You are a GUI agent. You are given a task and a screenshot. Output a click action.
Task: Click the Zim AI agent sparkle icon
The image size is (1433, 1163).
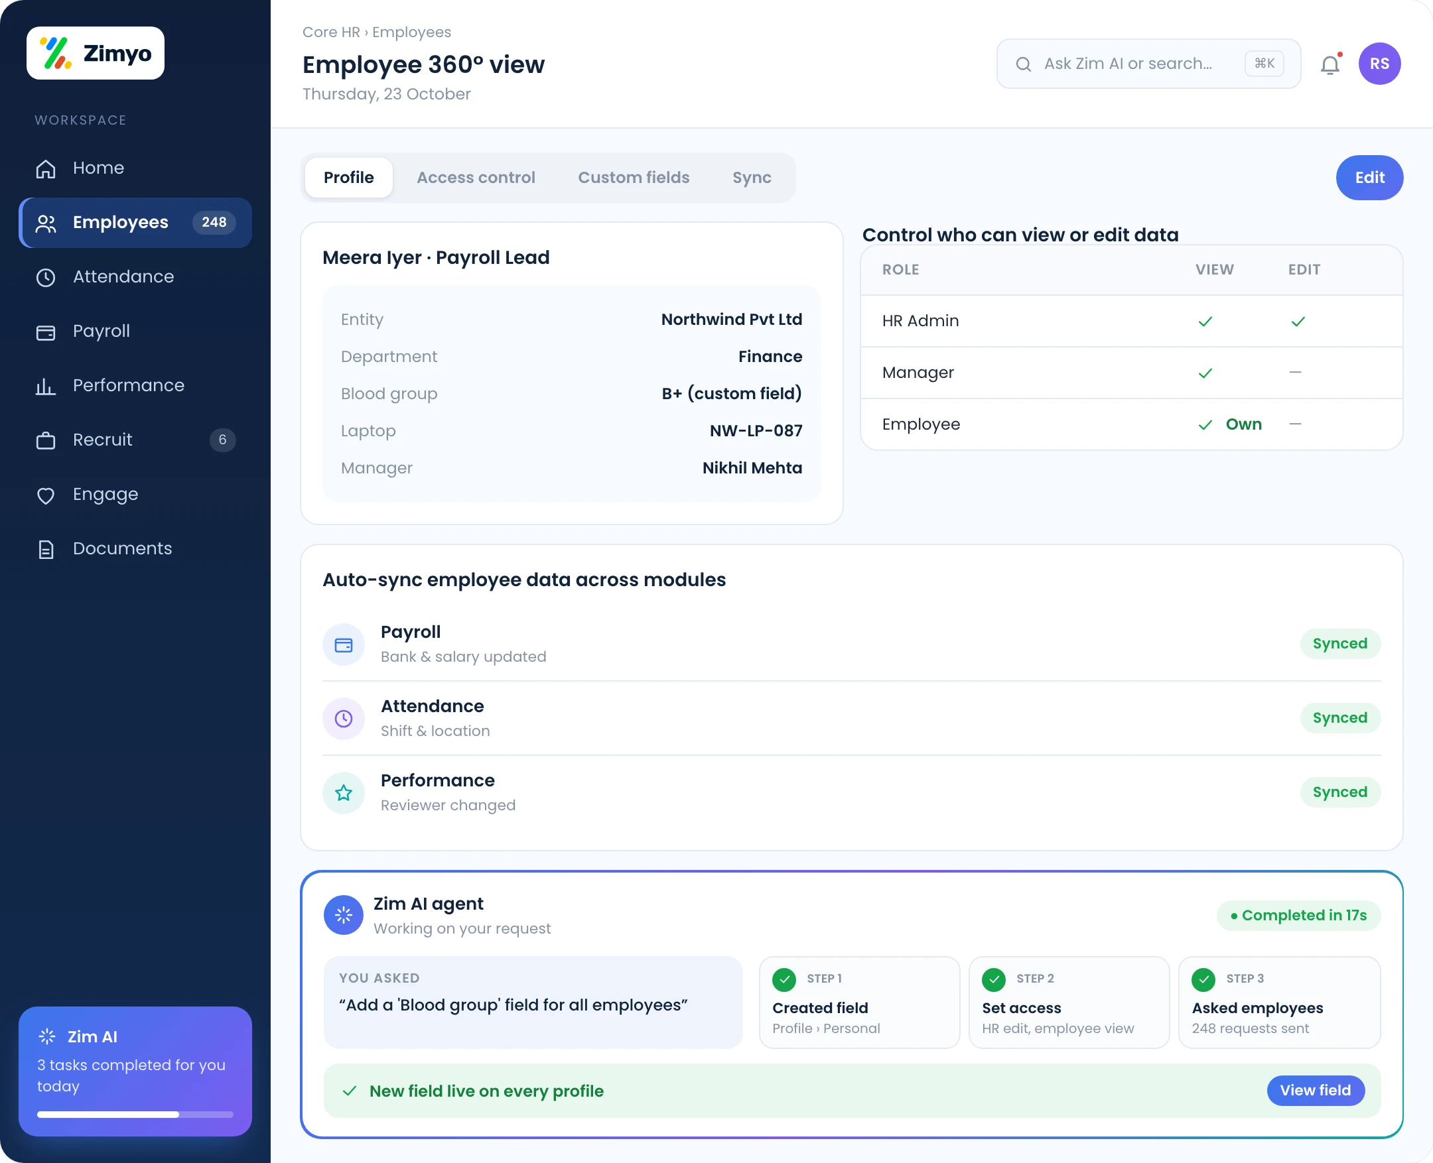[x=344, y=915]
